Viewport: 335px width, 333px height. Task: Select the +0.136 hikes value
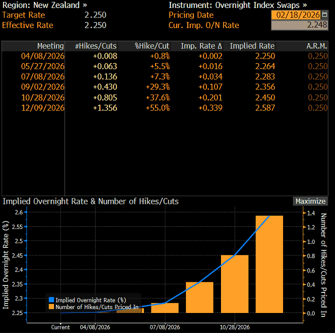[105, 77]
